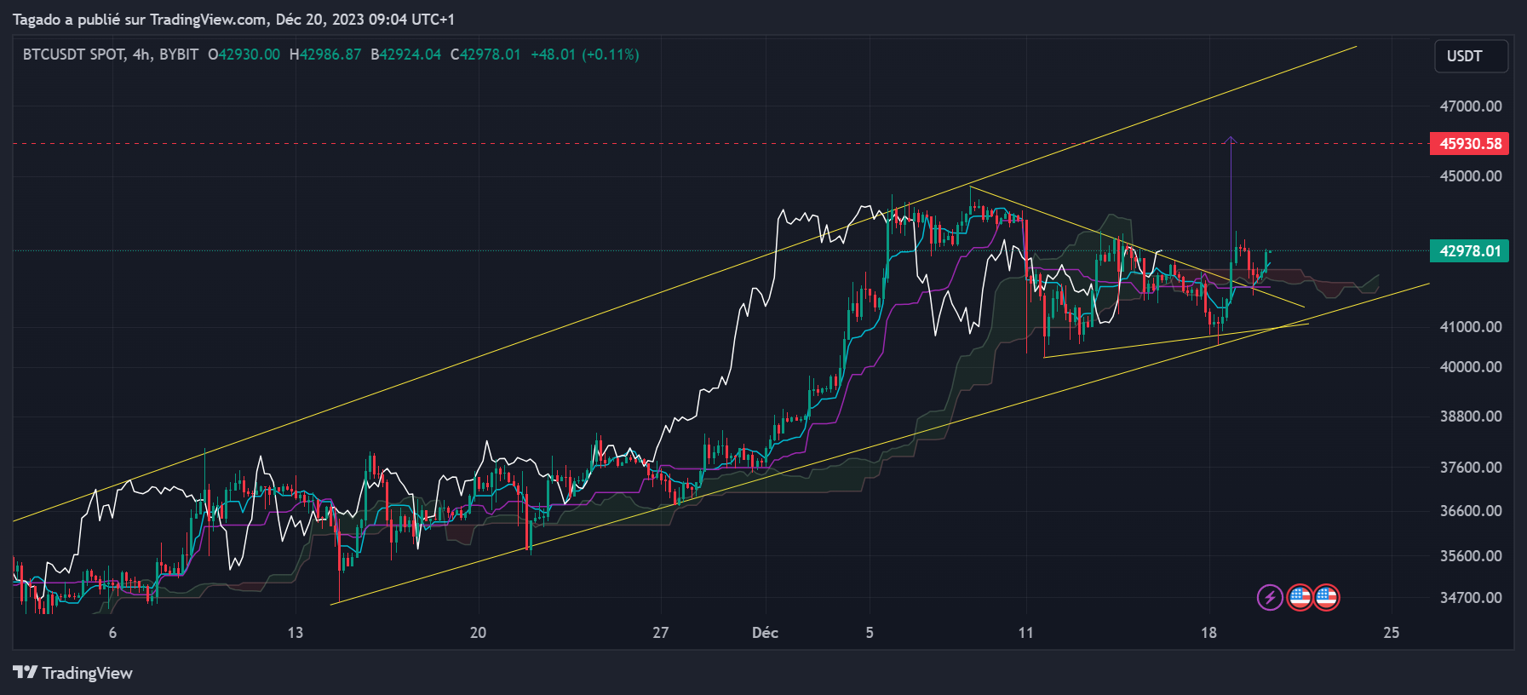Image resolution: width=1527 pixels, height=695 pixels.
Task: Click the TradingView logo at bottom left
Action: (73, 673)
